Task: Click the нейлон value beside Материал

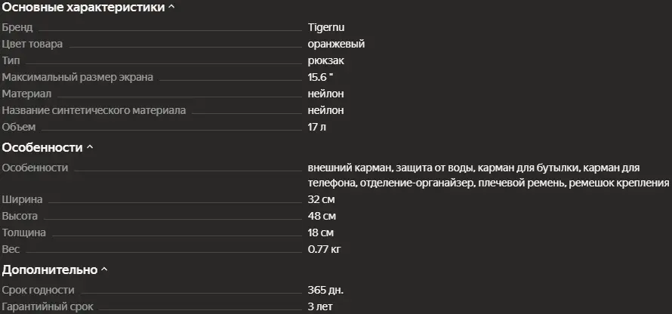Action: 325,94
